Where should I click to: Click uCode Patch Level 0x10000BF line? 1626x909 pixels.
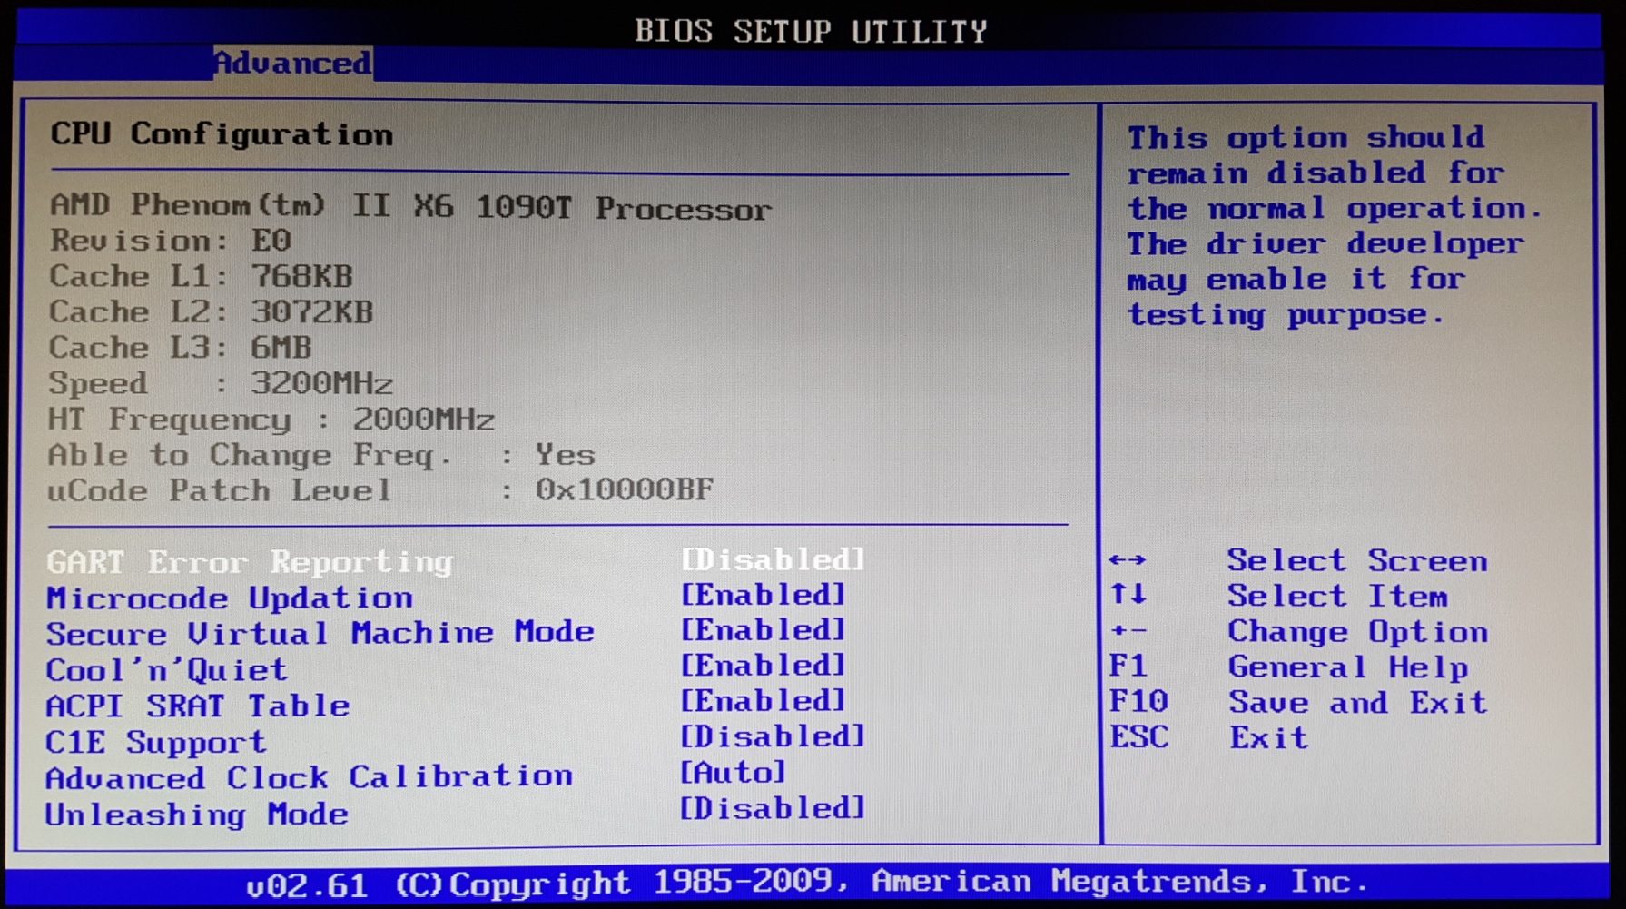pyautogui.click(x=381, y=490)
